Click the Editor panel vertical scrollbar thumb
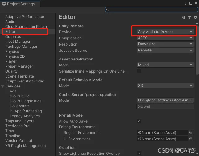This screenshot has width=199, height=156. tap(197, 50)
